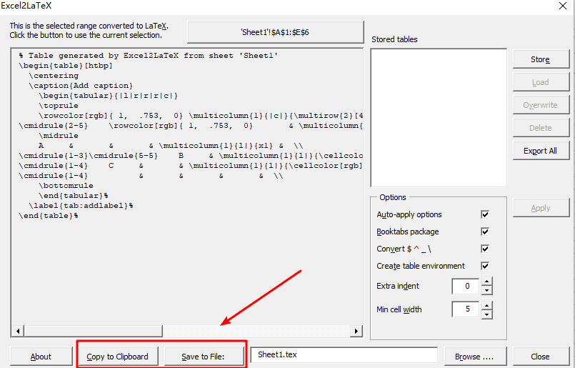Click the Load button
Image resolution: width=575 pixels, height=368 pixels.
(541, 82)
